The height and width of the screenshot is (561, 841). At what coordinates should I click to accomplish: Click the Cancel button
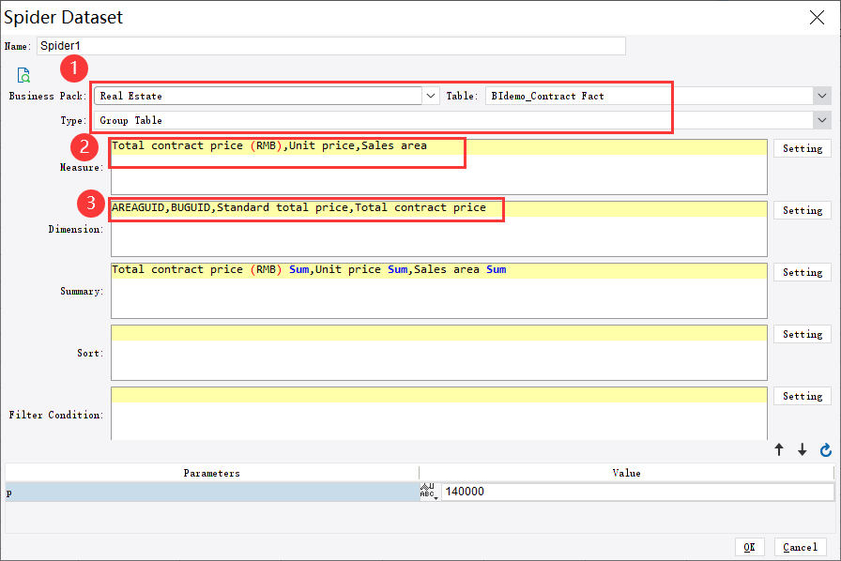point(799,547)
